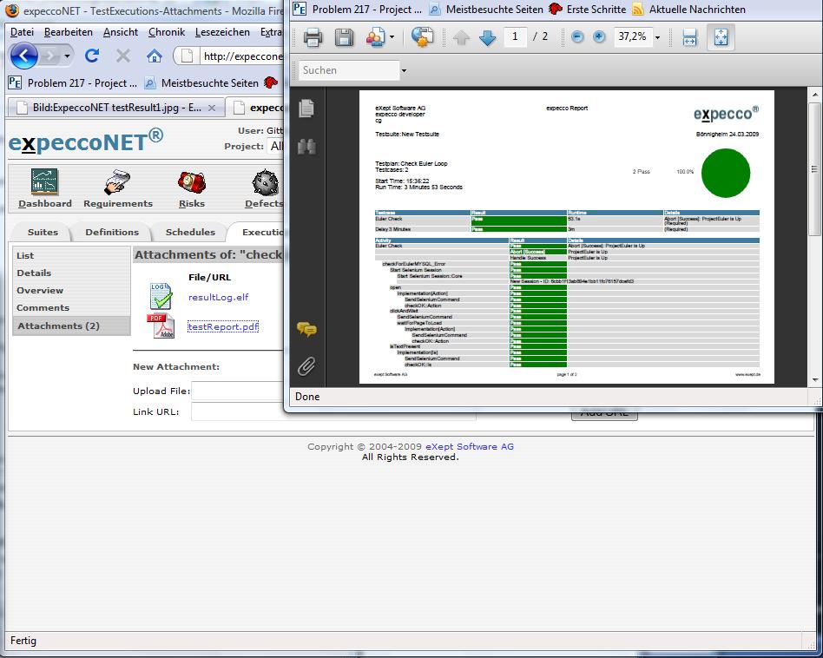Image resolution: width=823 pixels, height=658 pixels.
Task: Open the Risks dynamite icon
Action: coord(191,182)
